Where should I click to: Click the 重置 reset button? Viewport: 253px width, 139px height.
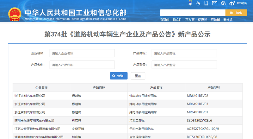[138, 76]
